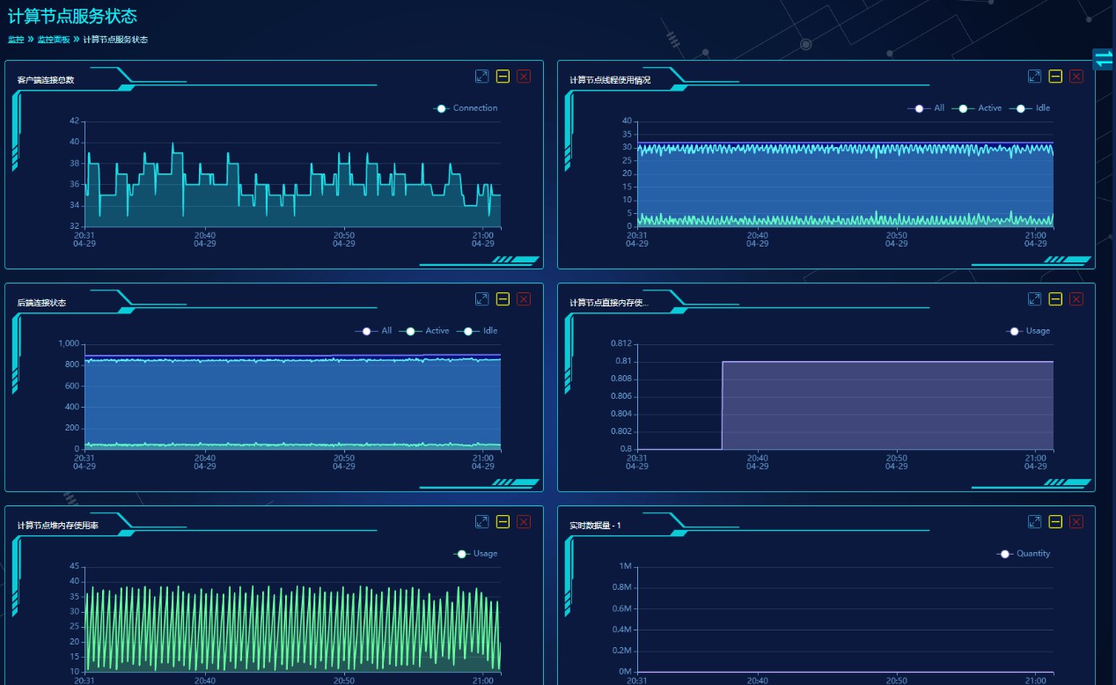Screen dimensions: 1116x685
Task: Expand the 实时数据量 - 1 panel to fullscreen
Action: click(x=1034, y=522)
